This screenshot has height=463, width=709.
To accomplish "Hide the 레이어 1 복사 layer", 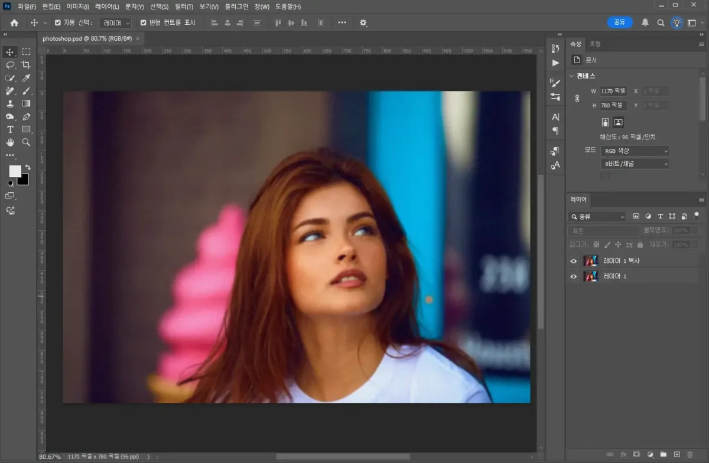I will [573, 261].
